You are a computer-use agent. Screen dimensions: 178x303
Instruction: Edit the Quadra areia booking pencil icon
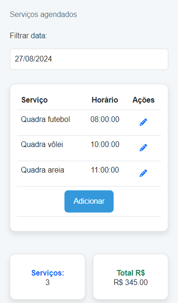point(143,173)
